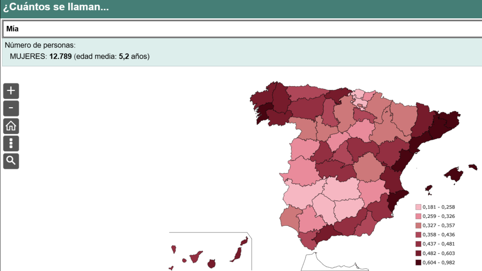The height and width of the screenshot is (271, 482).
Task: Click Tenerife island in the Canary inset
Action: (196, 258)
